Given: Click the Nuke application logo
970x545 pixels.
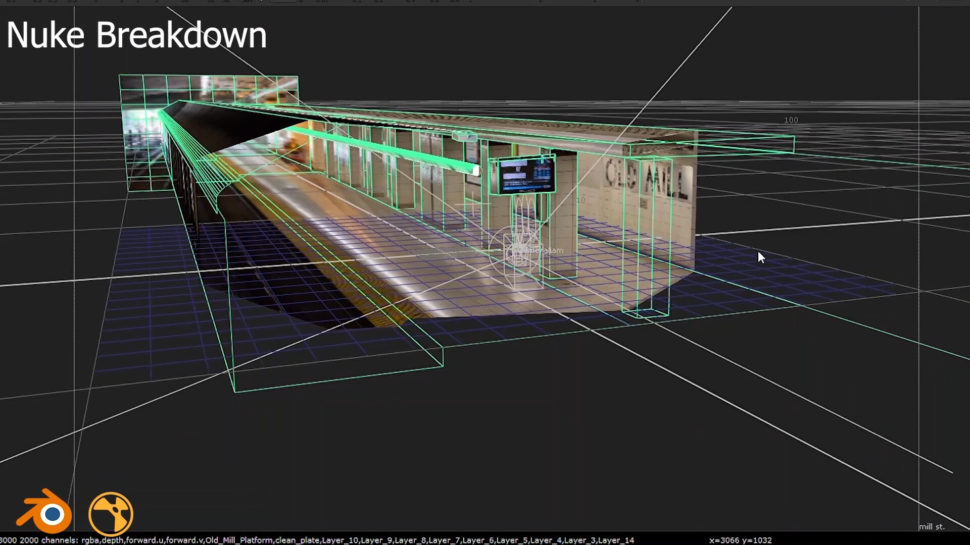Looking at the screenshot, I should coord(111,513).
